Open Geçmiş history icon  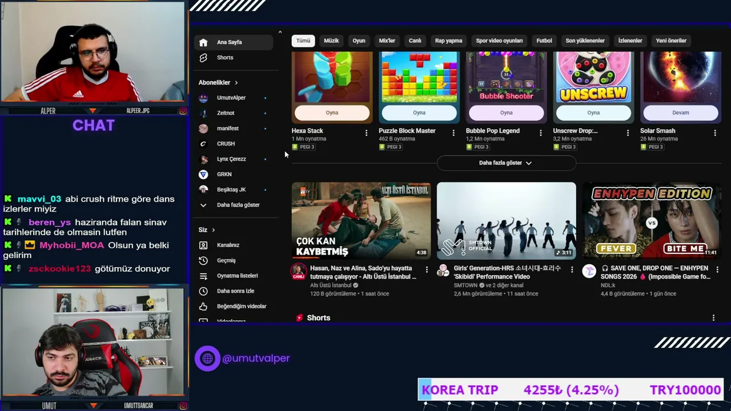tap(203, 260)
